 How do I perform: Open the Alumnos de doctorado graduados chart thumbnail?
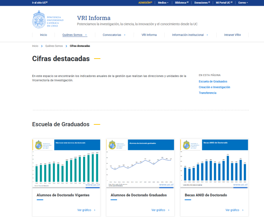140,163
